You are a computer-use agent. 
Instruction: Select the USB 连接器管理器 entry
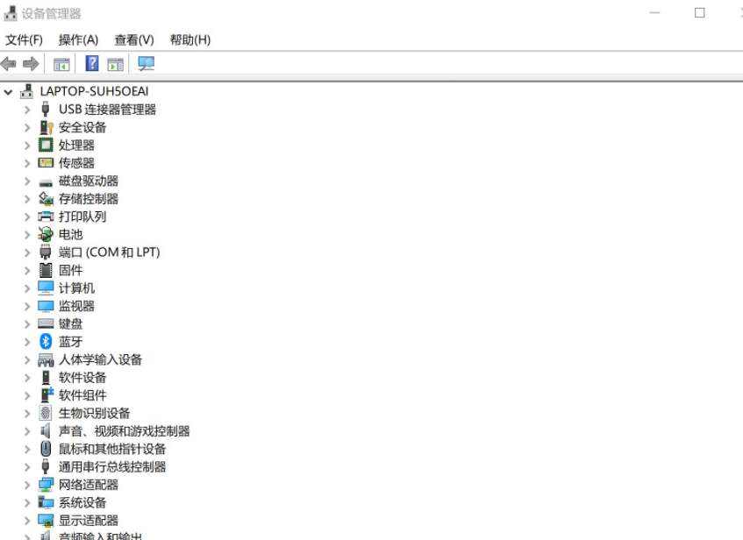(x=107, y=110)
